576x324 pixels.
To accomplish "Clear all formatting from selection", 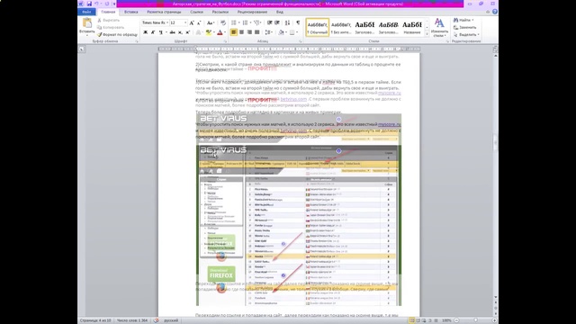I will click(223, 22).
